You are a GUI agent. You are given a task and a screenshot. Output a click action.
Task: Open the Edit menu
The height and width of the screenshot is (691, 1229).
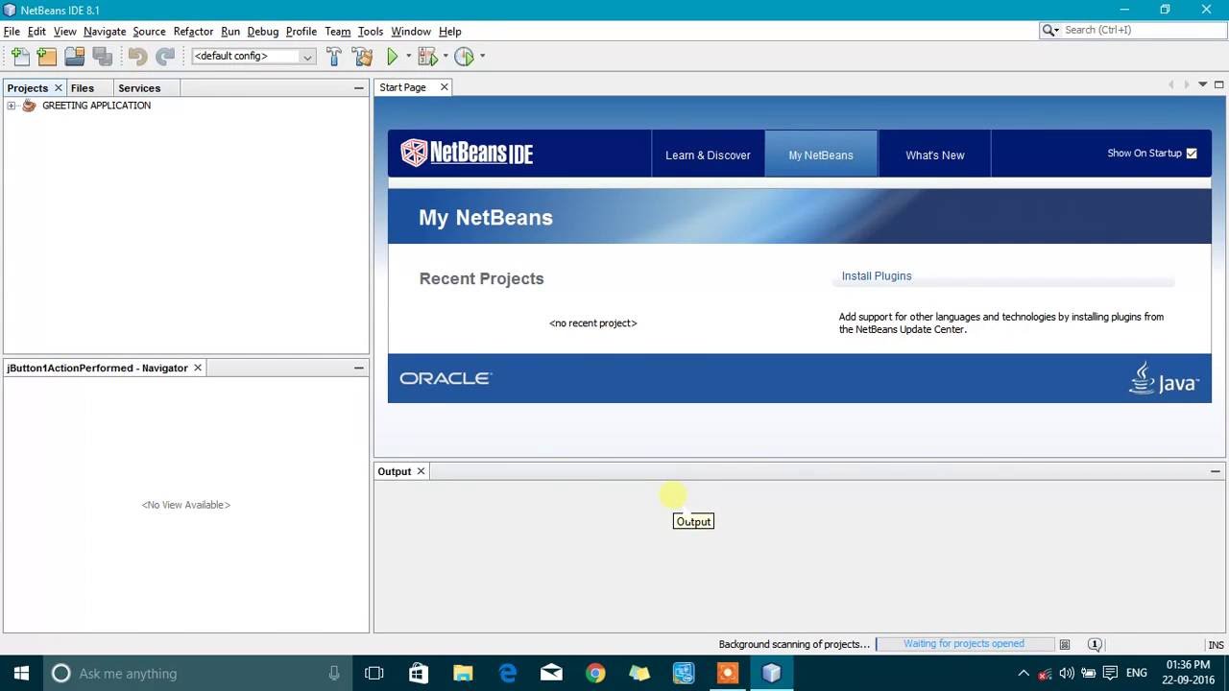tap(36, 32)
